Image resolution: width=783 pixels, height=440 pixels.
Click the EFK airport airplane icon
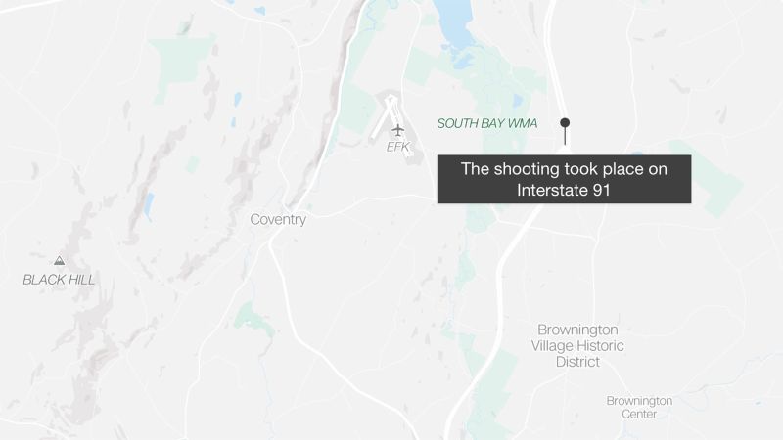point(398,130)
